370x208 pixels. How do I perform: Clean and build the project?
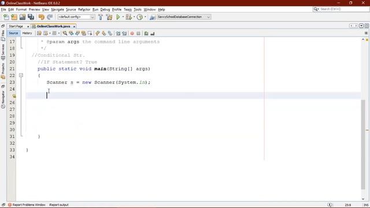coord(109,17)
